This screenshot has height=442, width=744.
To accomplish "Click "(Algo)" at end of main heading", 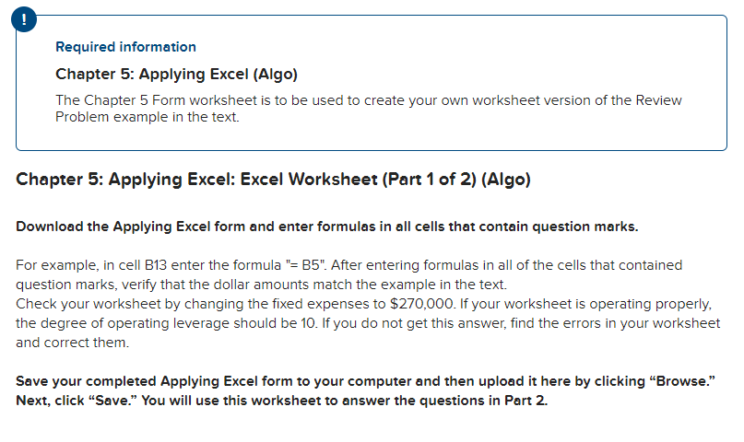I will click(x=506, y=180).
